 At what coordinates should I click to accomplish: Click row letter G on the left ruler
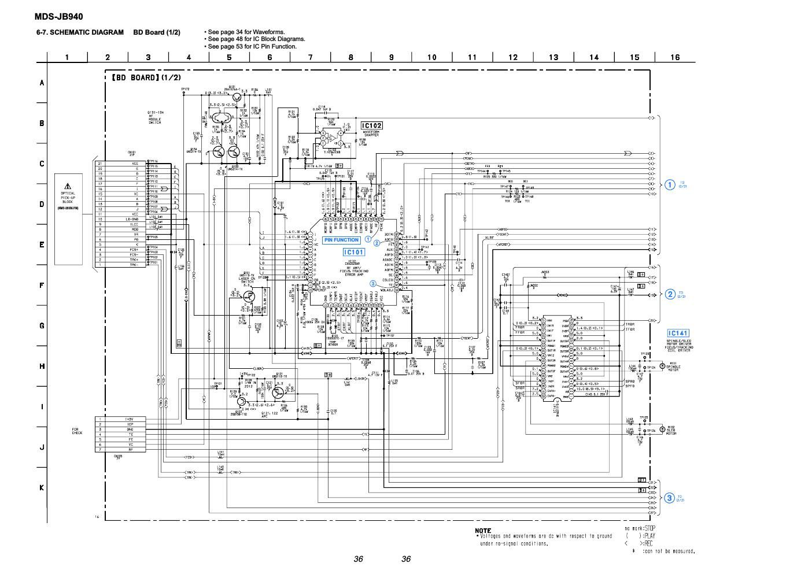[42, 325]
